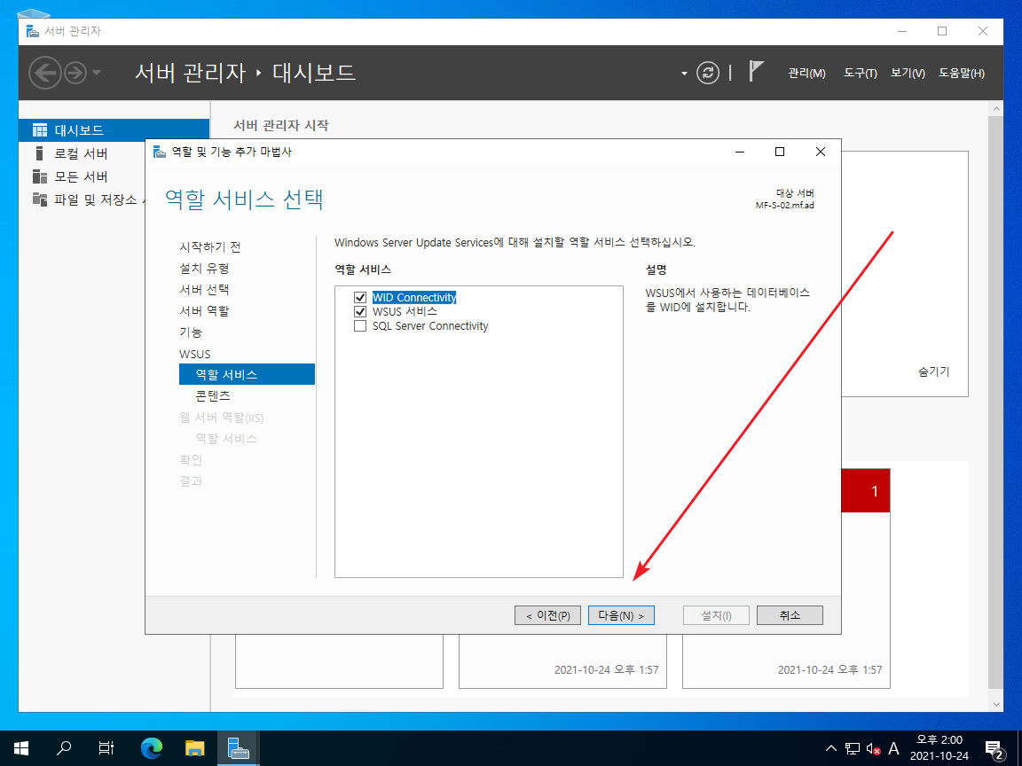Launch Microsoft Edge from taskbar
1022x766 pixels.
[152, 747]
